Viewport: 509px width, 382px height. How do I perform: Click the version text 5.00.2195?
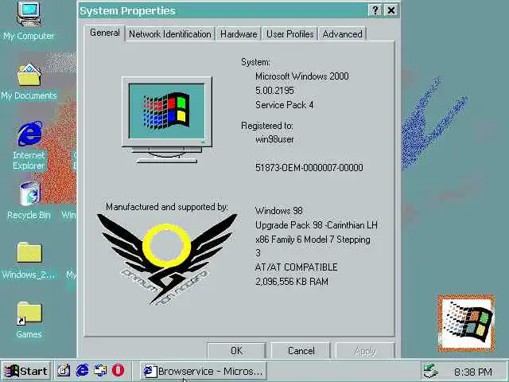(x=274, y=90)
